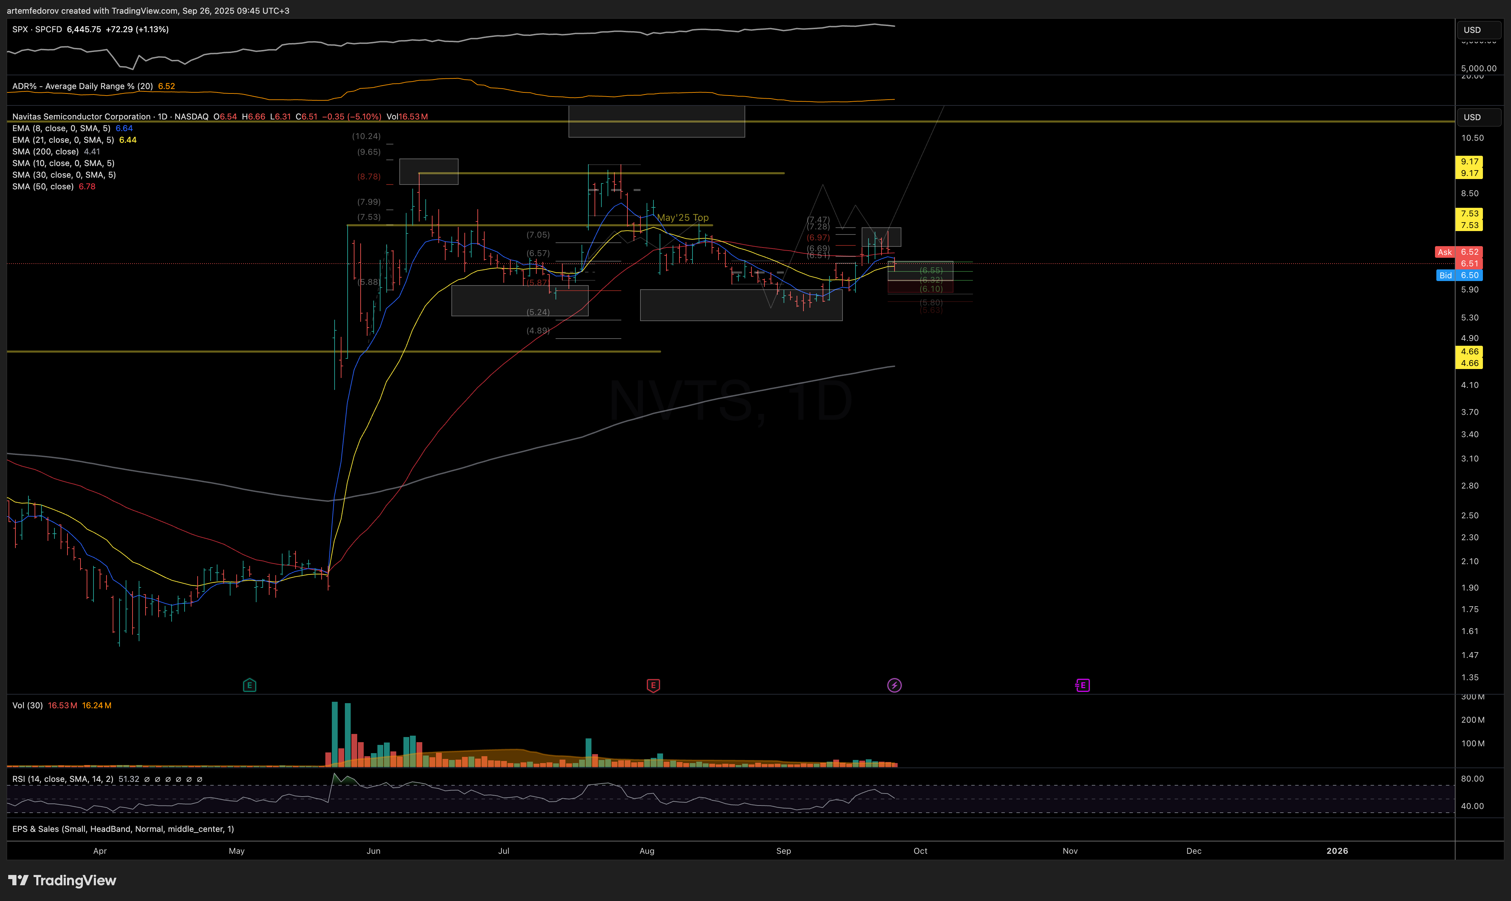This screenshot has width=1511, height=901.
Task: Open the USD currency selector on SPX pane
Action: click(1479, 30)
